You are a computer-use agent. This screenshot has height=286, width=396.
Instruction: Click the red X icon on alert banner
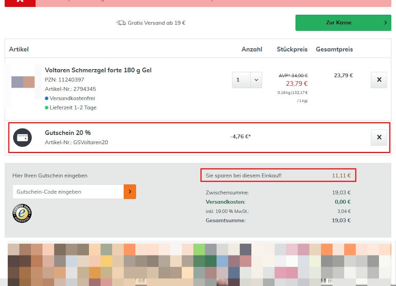20,2
